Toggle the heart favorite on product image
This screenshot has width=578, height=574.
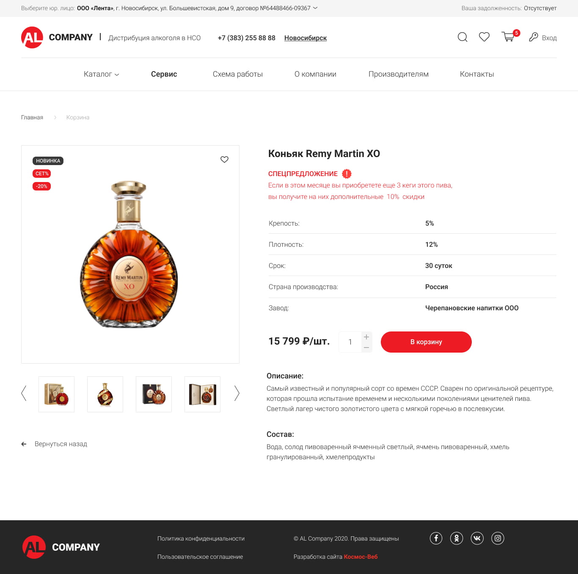[x=224, y=160]
